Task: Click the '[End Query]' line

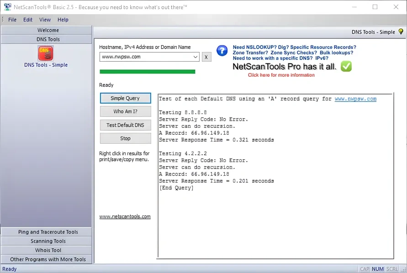Action: (176, 188)
